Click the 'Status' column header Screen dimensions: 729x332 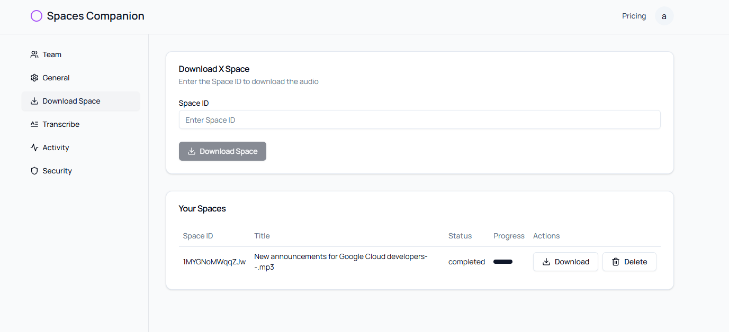pos(460,236)
